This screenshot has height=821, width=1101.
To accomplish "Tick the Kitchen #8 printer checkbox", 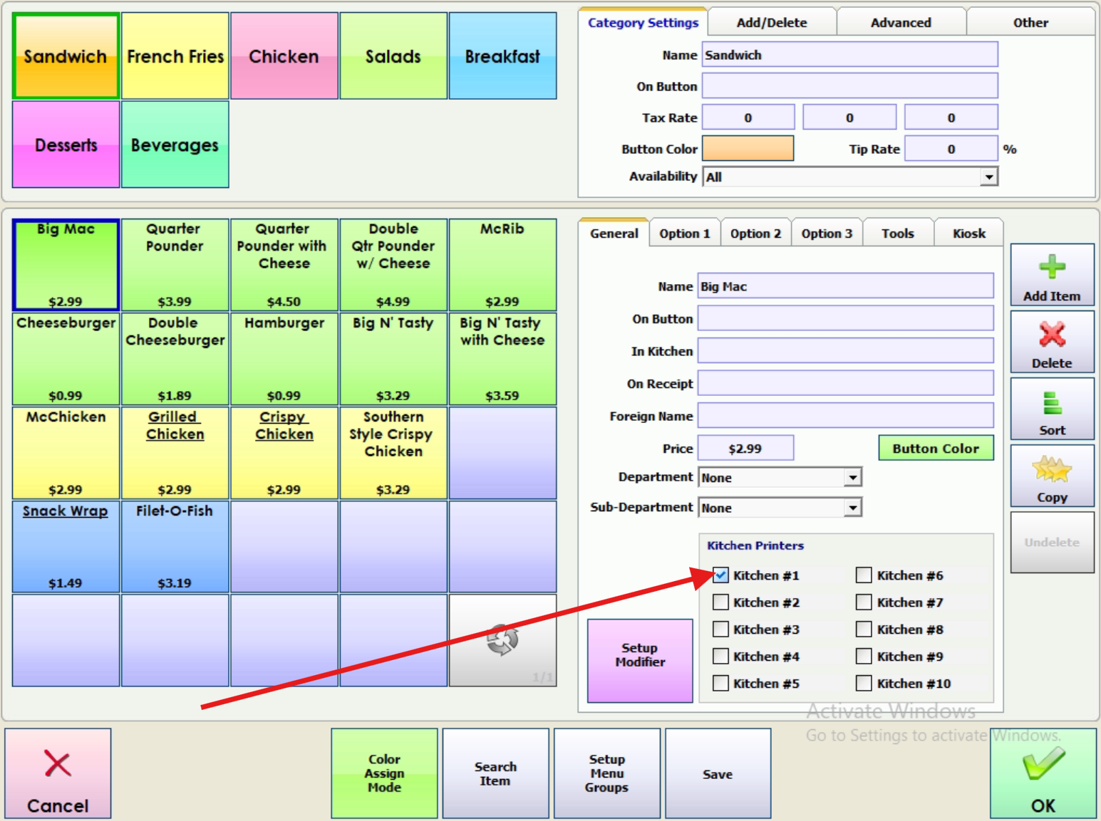I will 864,629.
